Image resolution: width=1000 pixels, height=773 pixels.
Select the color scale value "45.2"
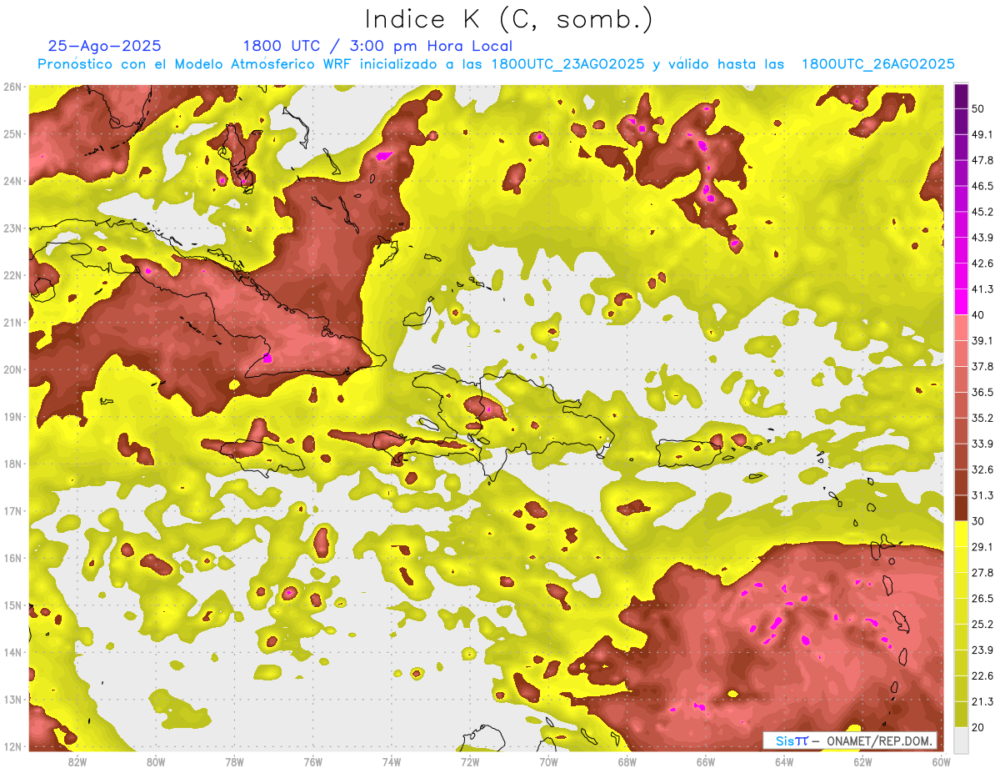(982, 212)
